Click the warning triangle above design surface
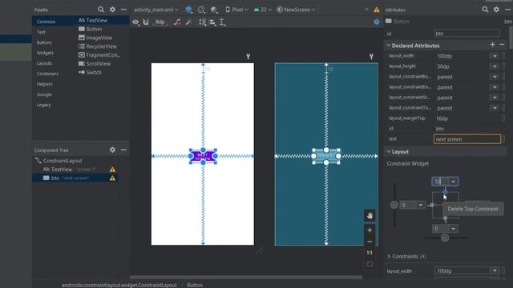The height and width of the screenshot is (288, 513). click(x=377, y=10)
